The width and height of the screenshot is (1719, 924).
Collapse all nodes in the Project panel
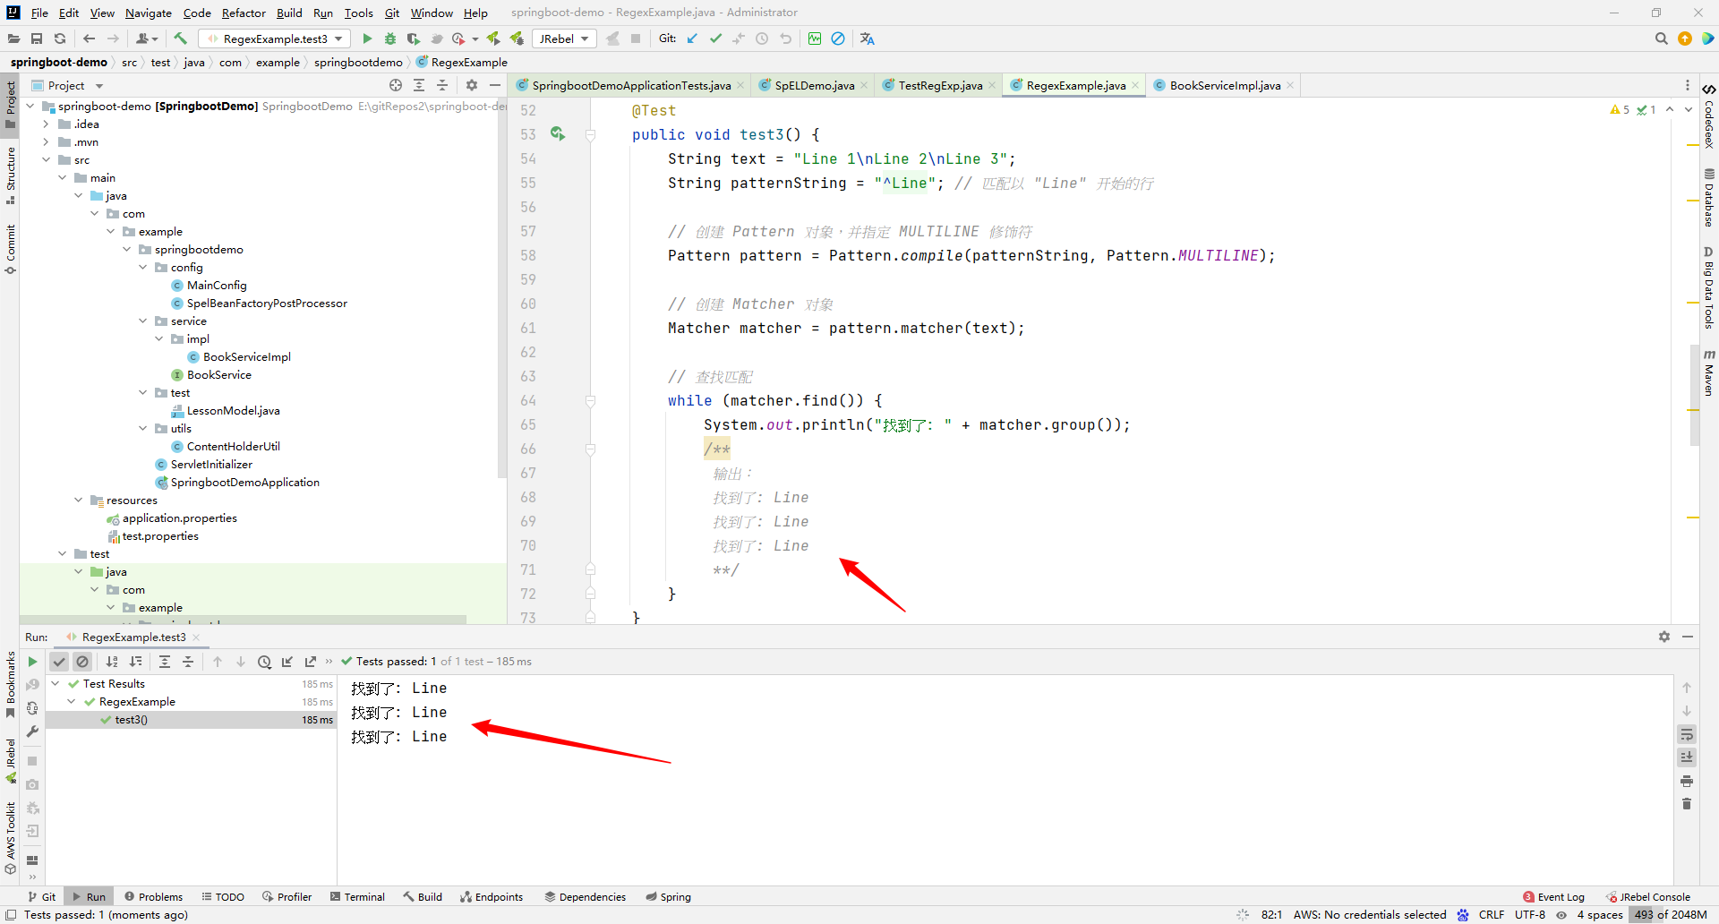442,85
